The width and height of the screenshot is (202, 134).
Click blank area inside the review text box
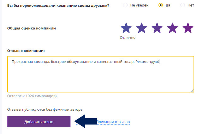100,79
